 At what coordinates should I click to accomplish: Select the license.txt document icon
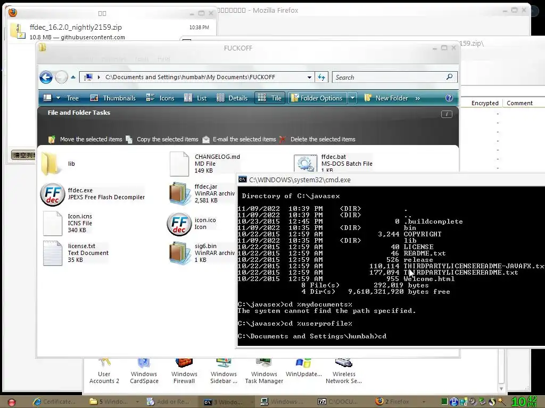click(53, 253)
